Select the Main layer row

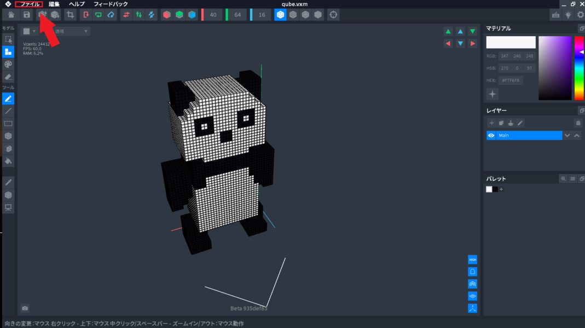(x=529, y=136)
